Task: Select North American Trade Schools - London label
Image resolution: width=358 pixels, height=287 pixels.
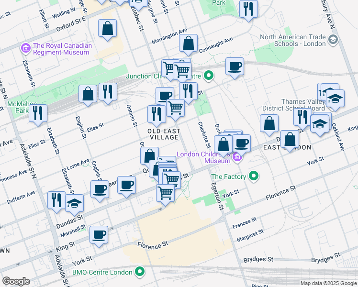Action: point(293,40)
